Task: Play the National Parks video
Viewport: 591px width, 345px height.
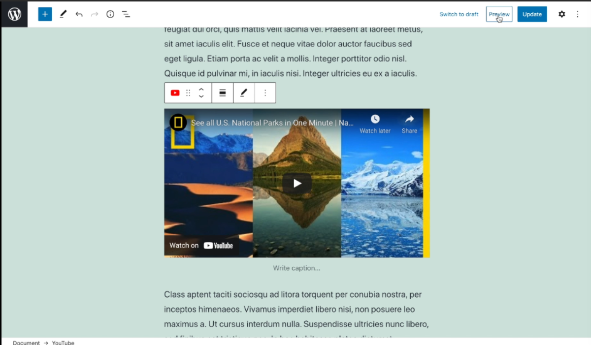Action: click(297, 183)
